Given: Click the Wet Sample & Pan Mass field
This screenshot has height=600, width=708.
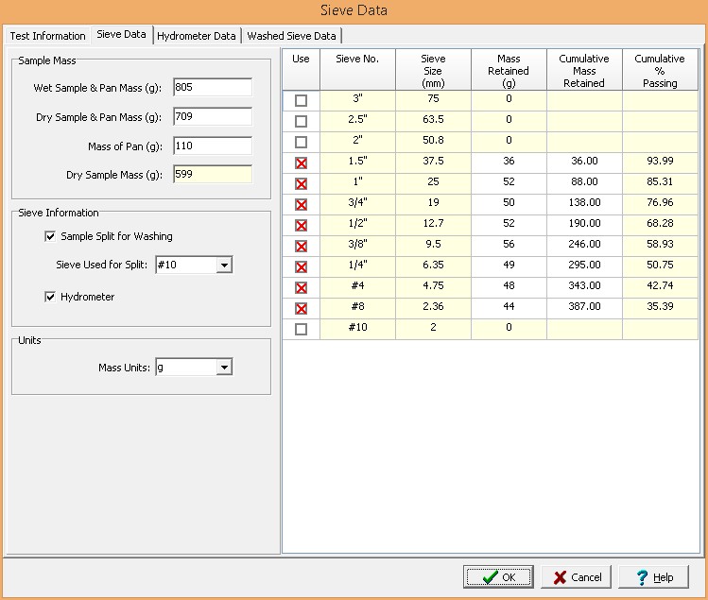Looking at the screenshot, I should point(213,88).
